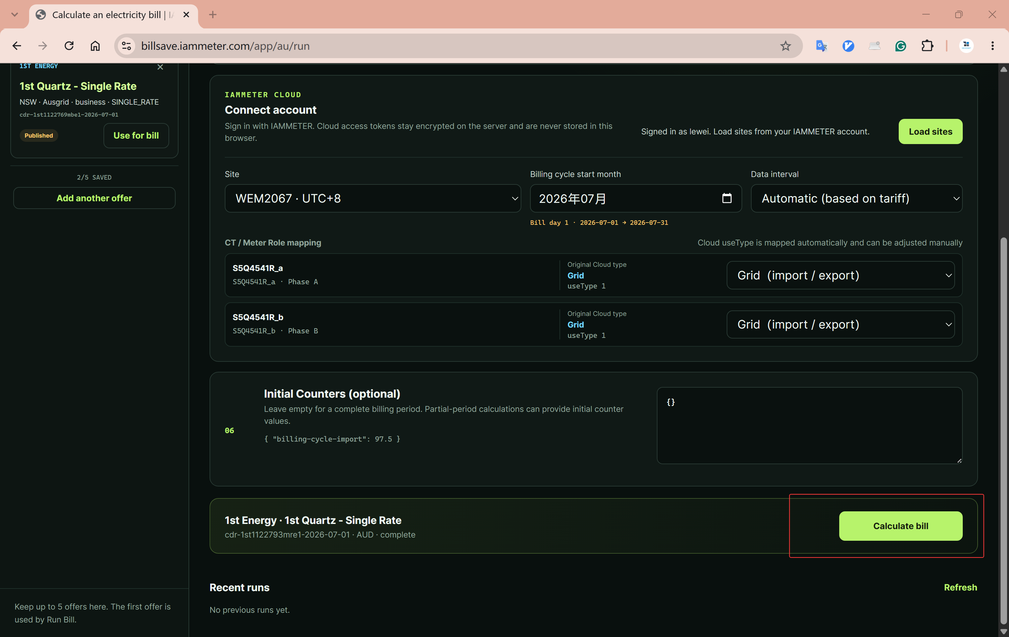View site information icon in address bar
Screen dimensions: 1009x637
click(x=126, y=46)
